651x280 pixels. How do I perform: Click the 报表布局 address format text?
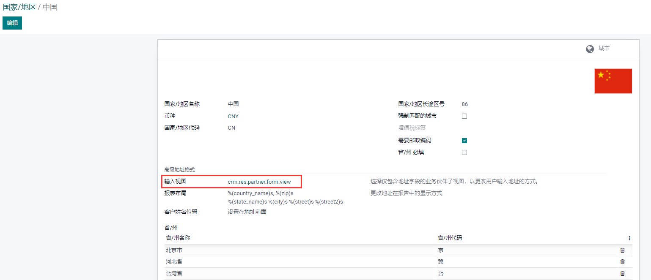pyautogui.click(x=285, y=198)
